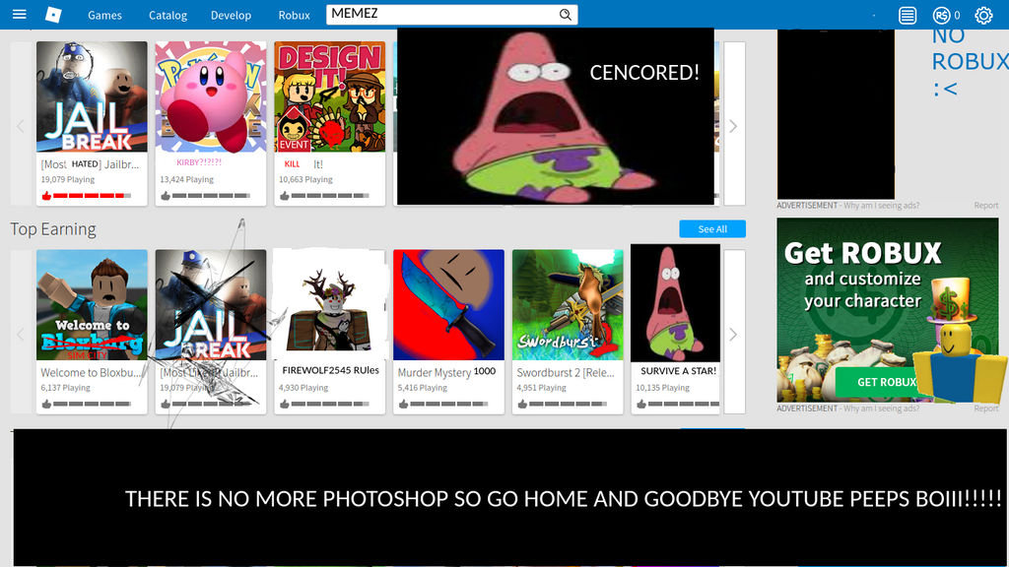Viewport: 1009px width, 567px height.
Task: Click 'Welcome to Bloxbu...' game title
Action: 90,372
